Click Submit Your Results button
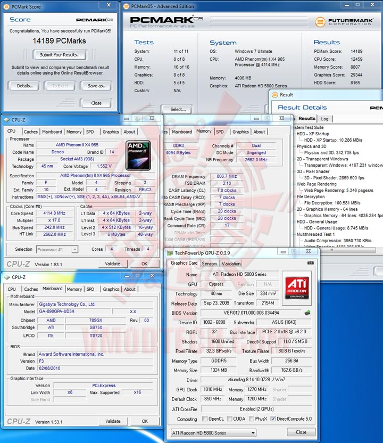Image resolution: width=383 pixels, height=443 pixels. pyautogui.click(x=60, y=55)
